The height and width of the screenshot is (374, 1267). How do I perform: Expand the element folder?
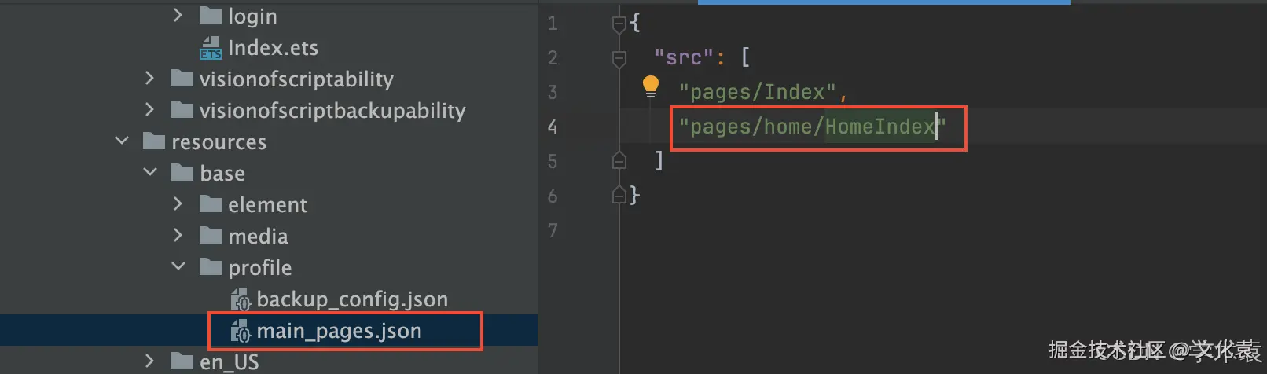coord(178,204)
